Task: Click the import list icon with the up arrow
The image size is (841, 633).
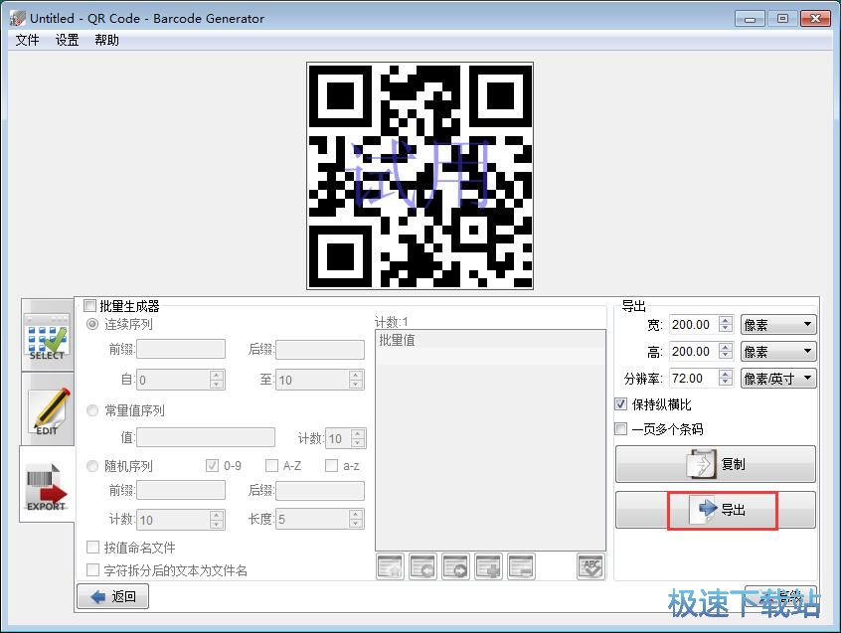Action: 390,567
